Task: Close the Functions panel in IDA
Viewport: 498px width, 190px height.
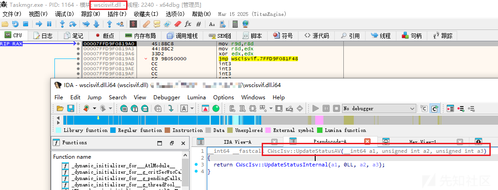Action: 183,143
